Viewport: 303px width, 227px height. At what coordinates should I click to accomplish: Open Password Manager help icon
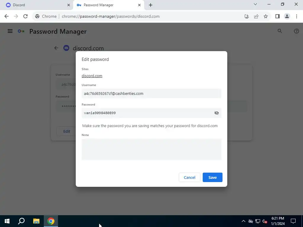[x=296, y=31]
